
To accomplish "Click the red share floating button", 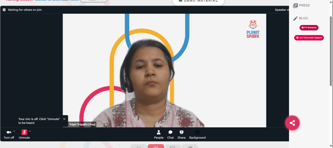I will pos(292,123).
